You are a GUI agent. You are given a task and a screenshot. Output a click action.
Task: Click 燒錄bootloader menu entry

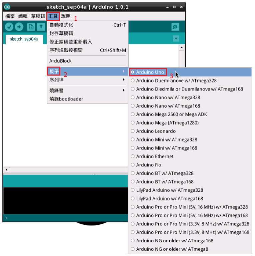click(87, 99)
